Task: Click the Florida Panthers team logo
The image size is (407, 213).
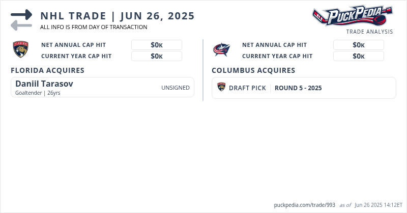Action: [x=20, y=49]
